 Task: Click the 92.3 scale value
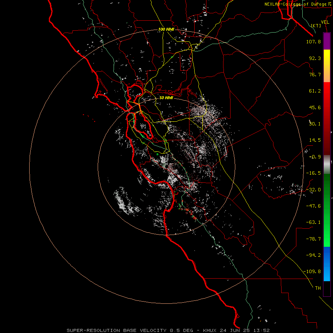315,58
